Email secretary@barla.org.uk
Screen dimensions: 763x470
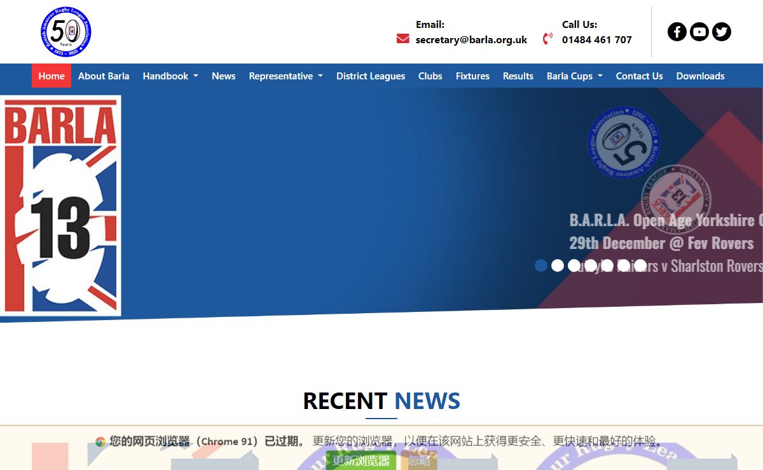coord(471,39)
